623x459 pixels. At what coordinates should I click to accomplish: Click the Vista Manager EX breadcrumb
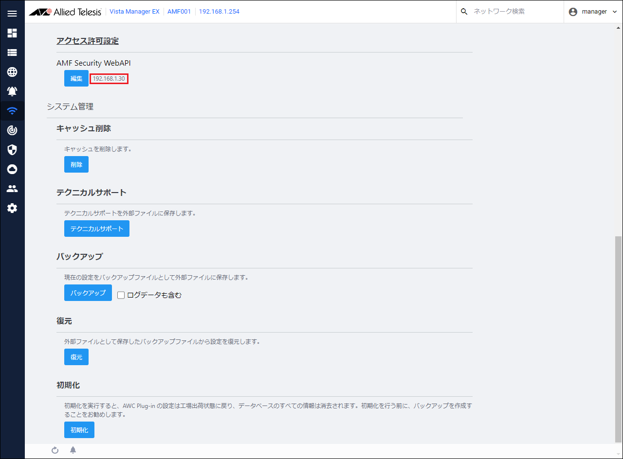(x=134, y=12)
